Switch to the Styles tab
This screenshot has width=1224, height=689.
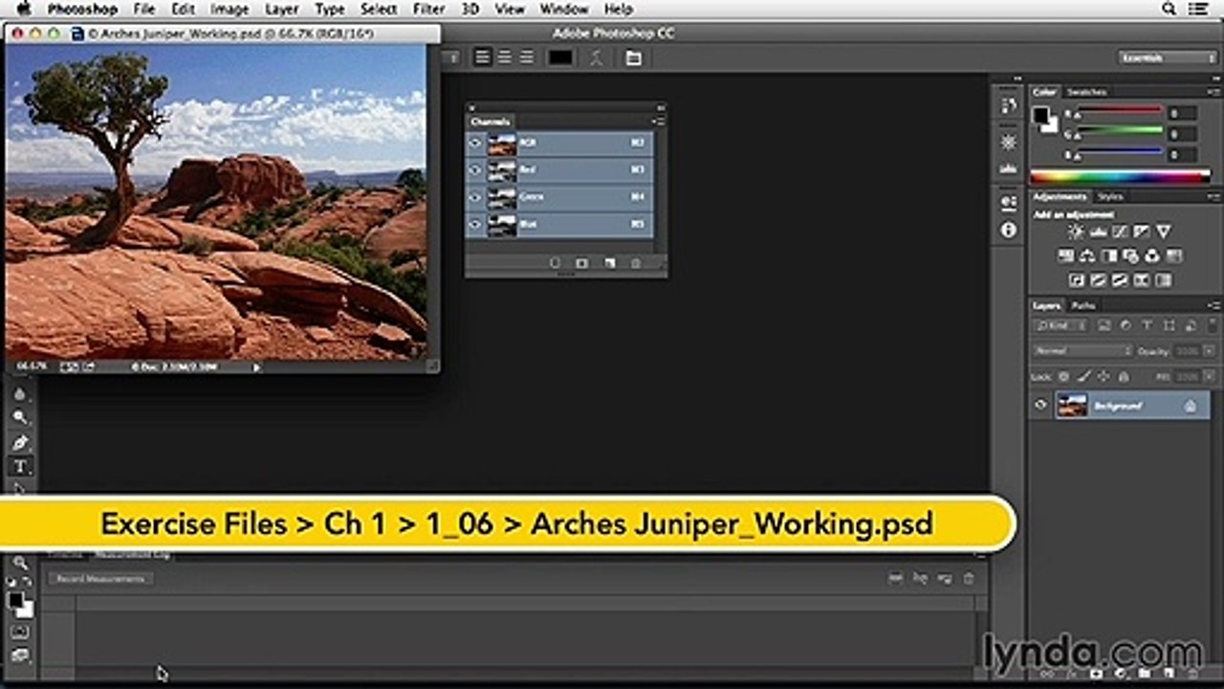[x=1109, y=197]
